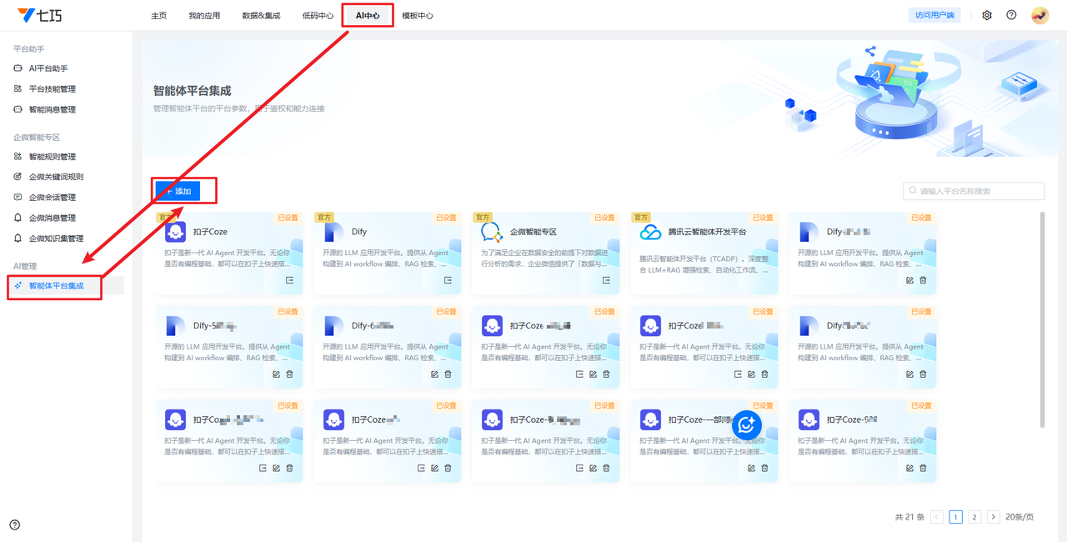Open the user avatar menu
Viewport: 1067px width, 542px height.
point(1039,15)
